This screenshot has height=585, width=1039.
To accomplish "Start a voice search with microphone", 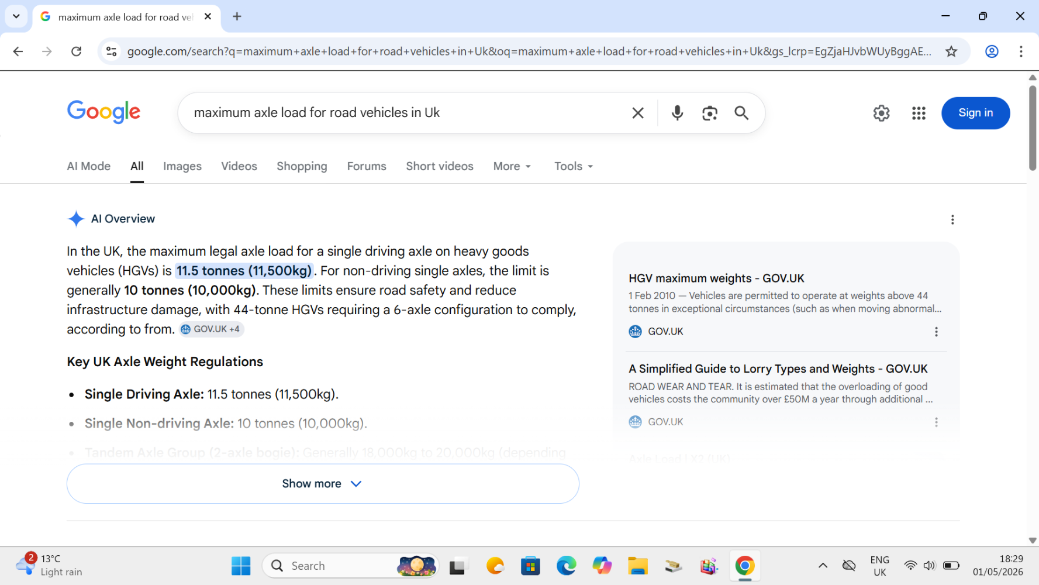I will tap(677, 113).
